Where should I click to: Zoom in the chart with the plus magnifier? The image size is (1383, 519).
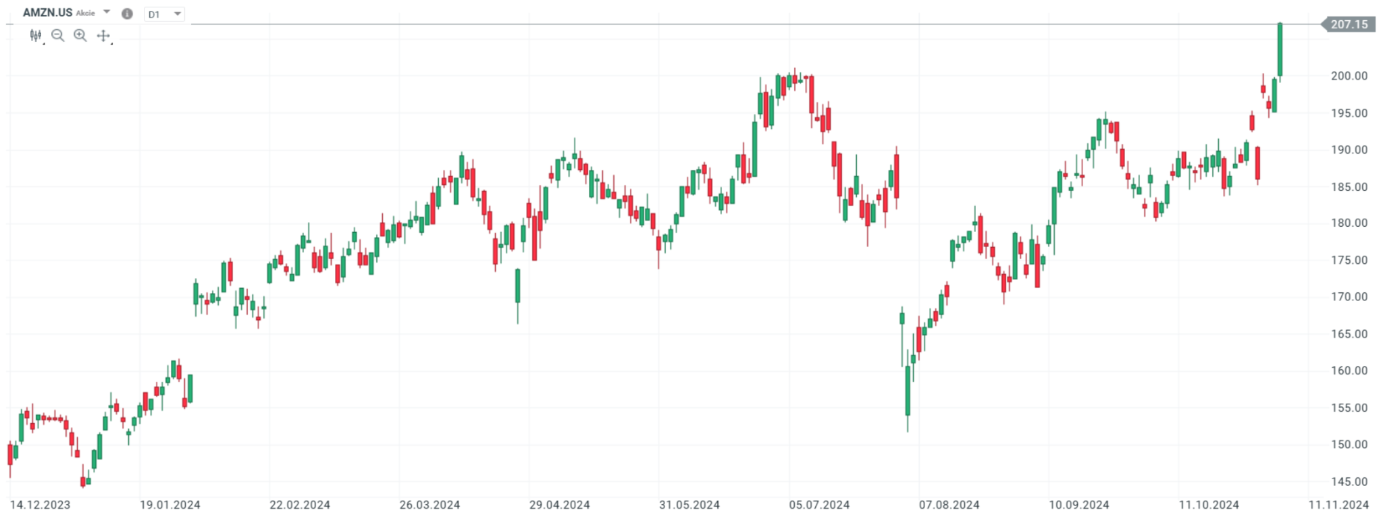click(80, 36)
